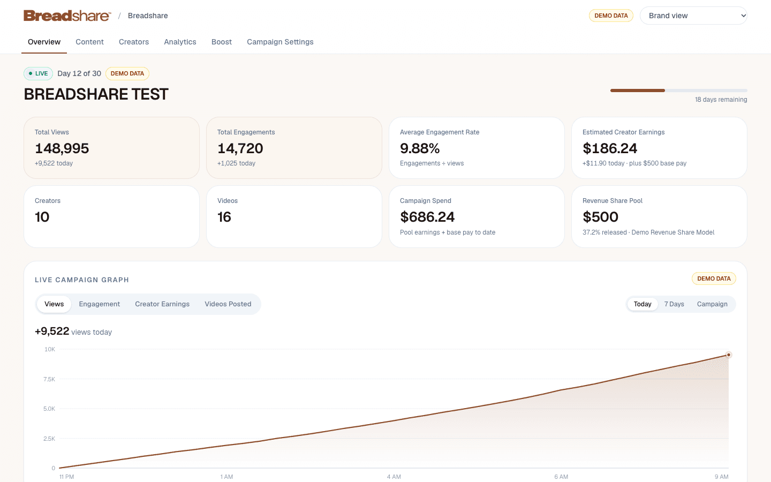Click the Videos count card
The width and height of the screenshot is (771, 482).
pyautogui.click(x=294, y=216)
